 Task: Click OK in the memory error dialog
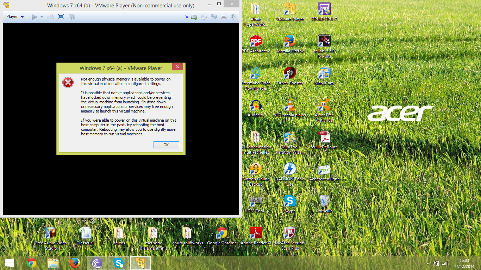coord(166,145)
